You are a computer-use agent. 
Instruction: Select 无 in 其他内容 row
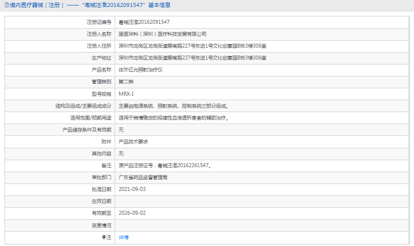(x=121, y=153)
